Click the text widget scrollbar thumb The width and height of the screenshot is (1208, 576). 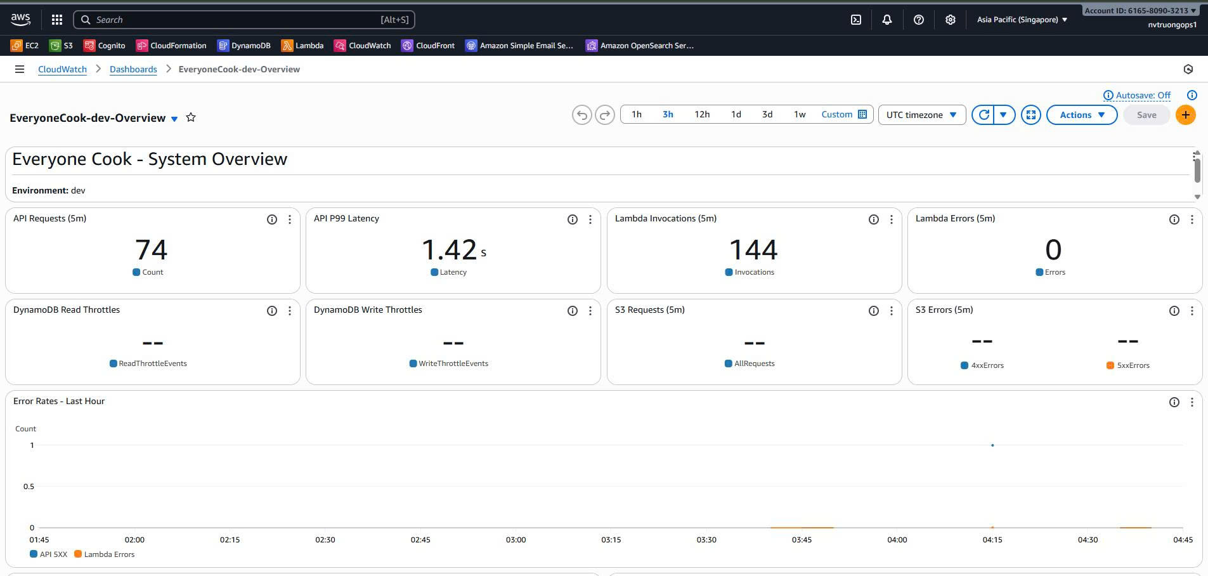point(1197,170)
